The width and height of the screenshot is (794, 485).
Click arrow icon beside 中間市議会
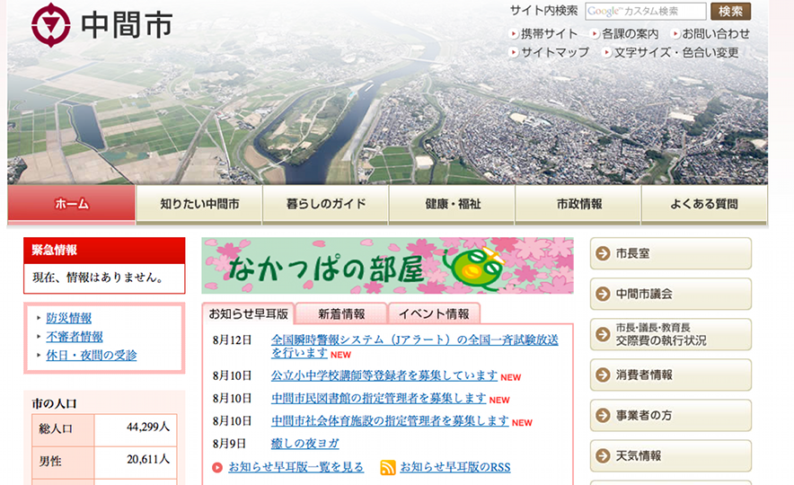[x=603, y=294]
